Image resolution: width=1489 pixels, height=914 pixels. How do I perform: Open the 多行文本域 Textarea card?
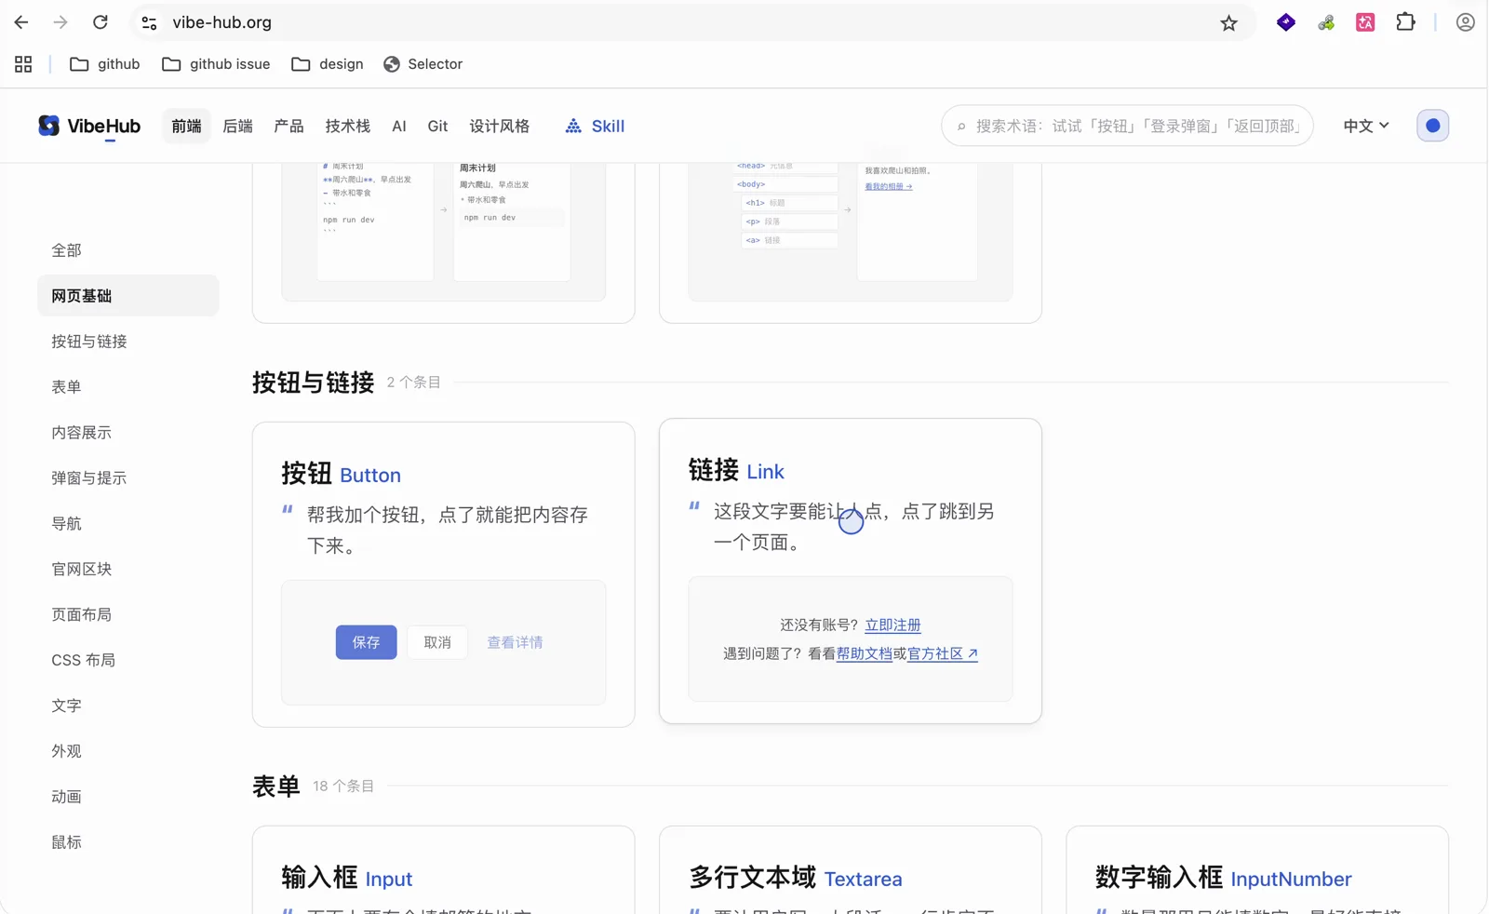tap(851, 869)
